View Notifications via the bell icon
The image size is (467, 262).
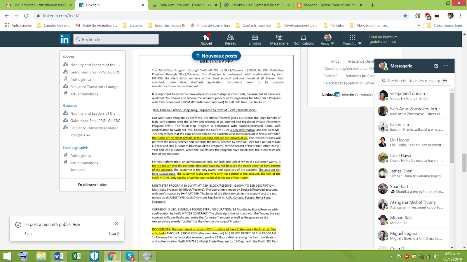tap(304, 40)
